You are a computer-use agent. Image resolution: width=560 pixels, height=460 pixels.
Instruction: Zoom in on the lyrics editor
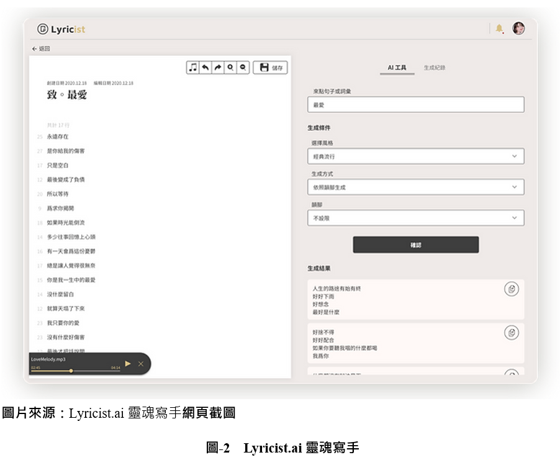[230, 67]
